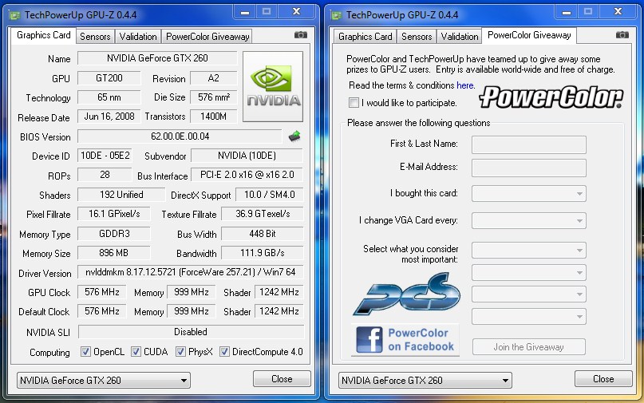644x403 pixels.
Task: Click the PowerColor brand logo
Action: pos(551,97)
